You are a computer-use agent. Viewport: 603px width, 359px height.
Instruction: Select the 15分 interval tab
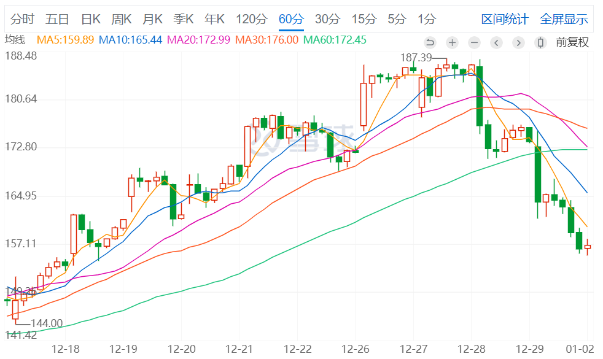pos(364,19)
